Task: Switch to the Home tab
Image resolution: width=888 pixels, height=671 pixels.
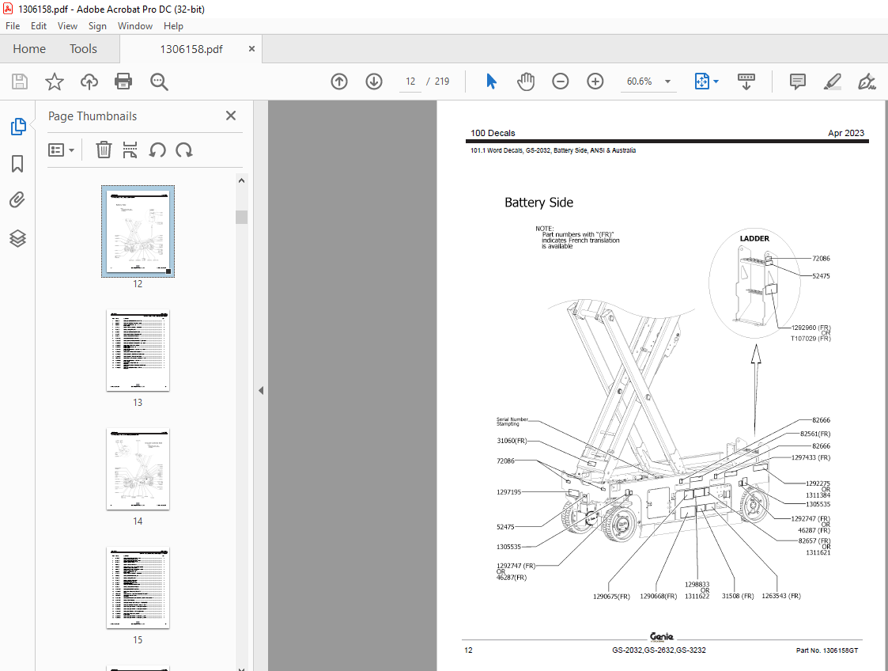Action: point(29,49)
